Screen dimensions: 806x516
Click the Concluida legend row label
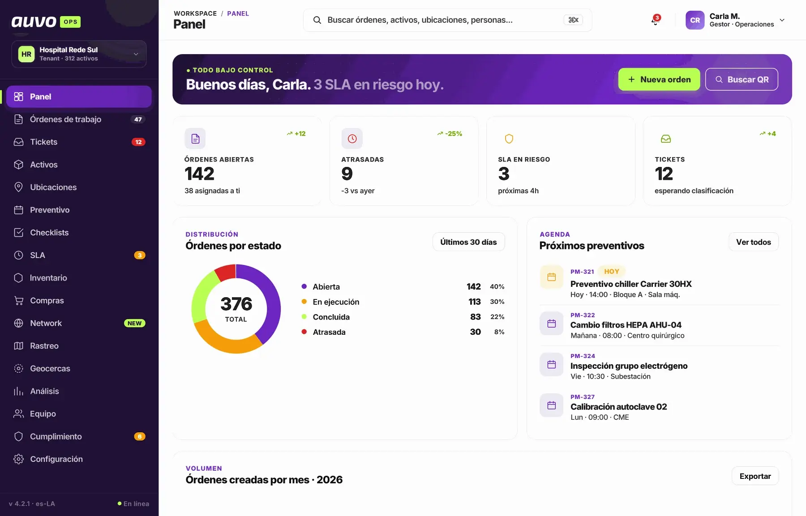coord(331,317)
